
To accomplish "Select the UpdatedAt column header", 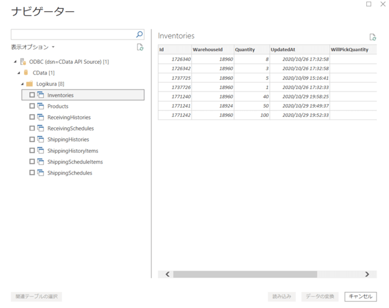I will click(x=300, y=49).
